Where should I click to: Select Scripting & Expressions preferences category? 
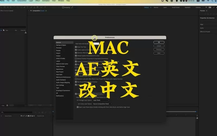click(63, 91)
